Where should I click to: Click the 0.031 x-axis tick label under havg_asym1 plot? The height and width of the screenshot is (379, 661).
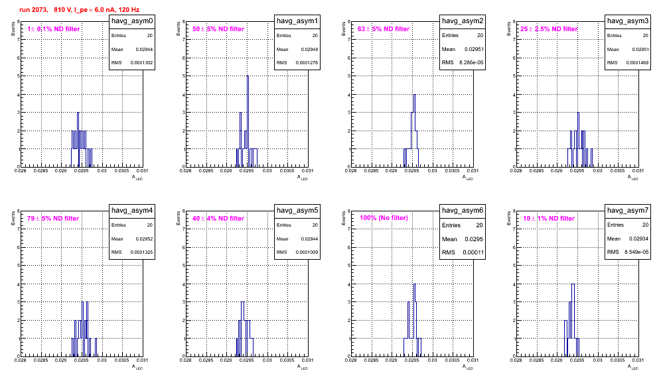click(308, 171)
